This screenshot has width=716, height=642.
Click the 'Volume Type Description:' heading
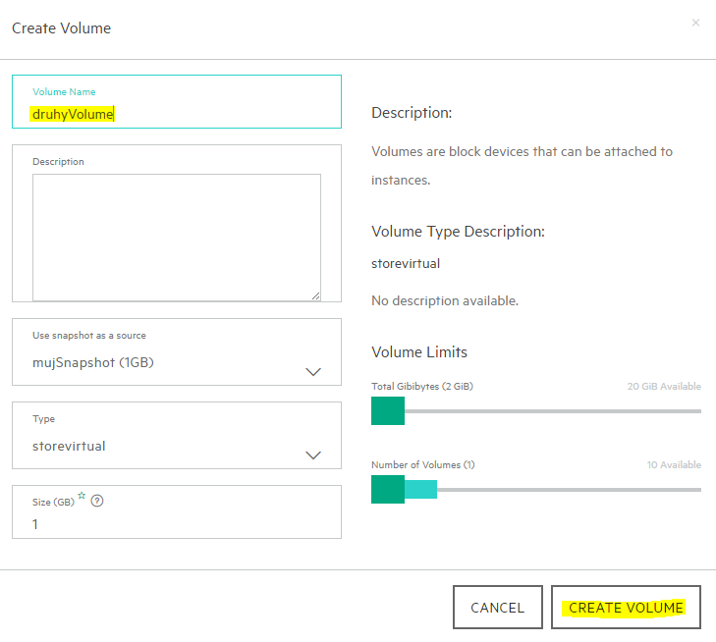[458, 232]
